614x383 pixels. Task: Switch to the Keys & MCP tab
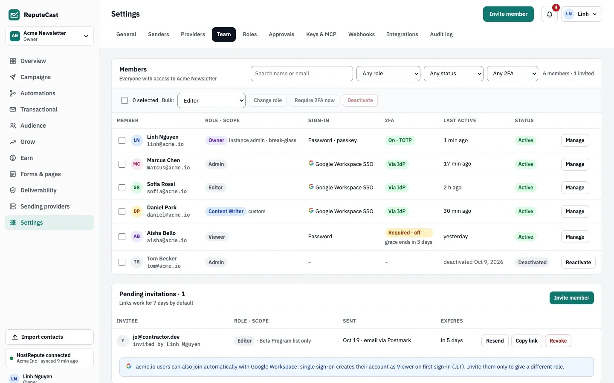pyautogui.click(x=321, y=34)
